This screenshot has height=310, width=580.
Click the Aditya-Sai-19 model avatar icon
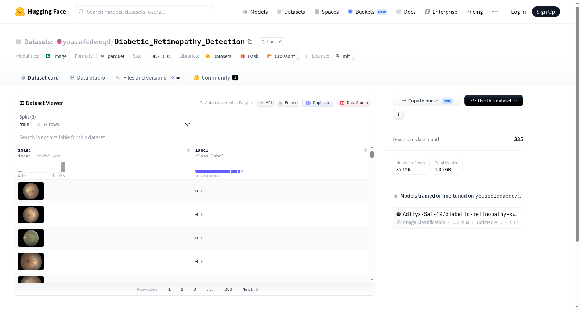(x=398, y=214)
